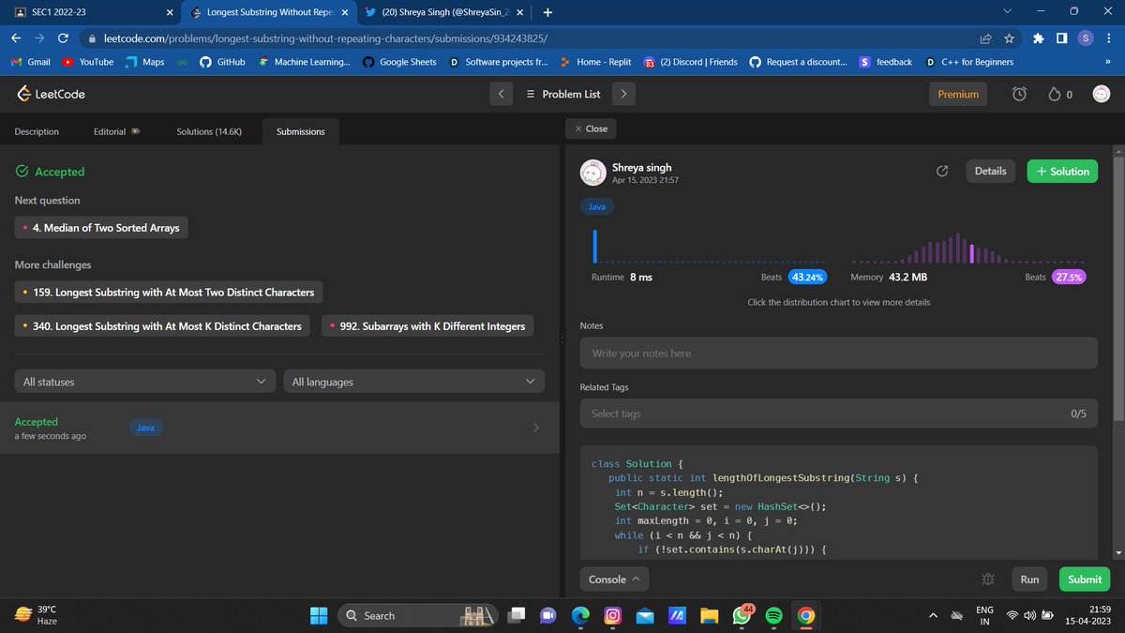Open the Windows Start menu
1125x633 pixels.
pos(319,615)
